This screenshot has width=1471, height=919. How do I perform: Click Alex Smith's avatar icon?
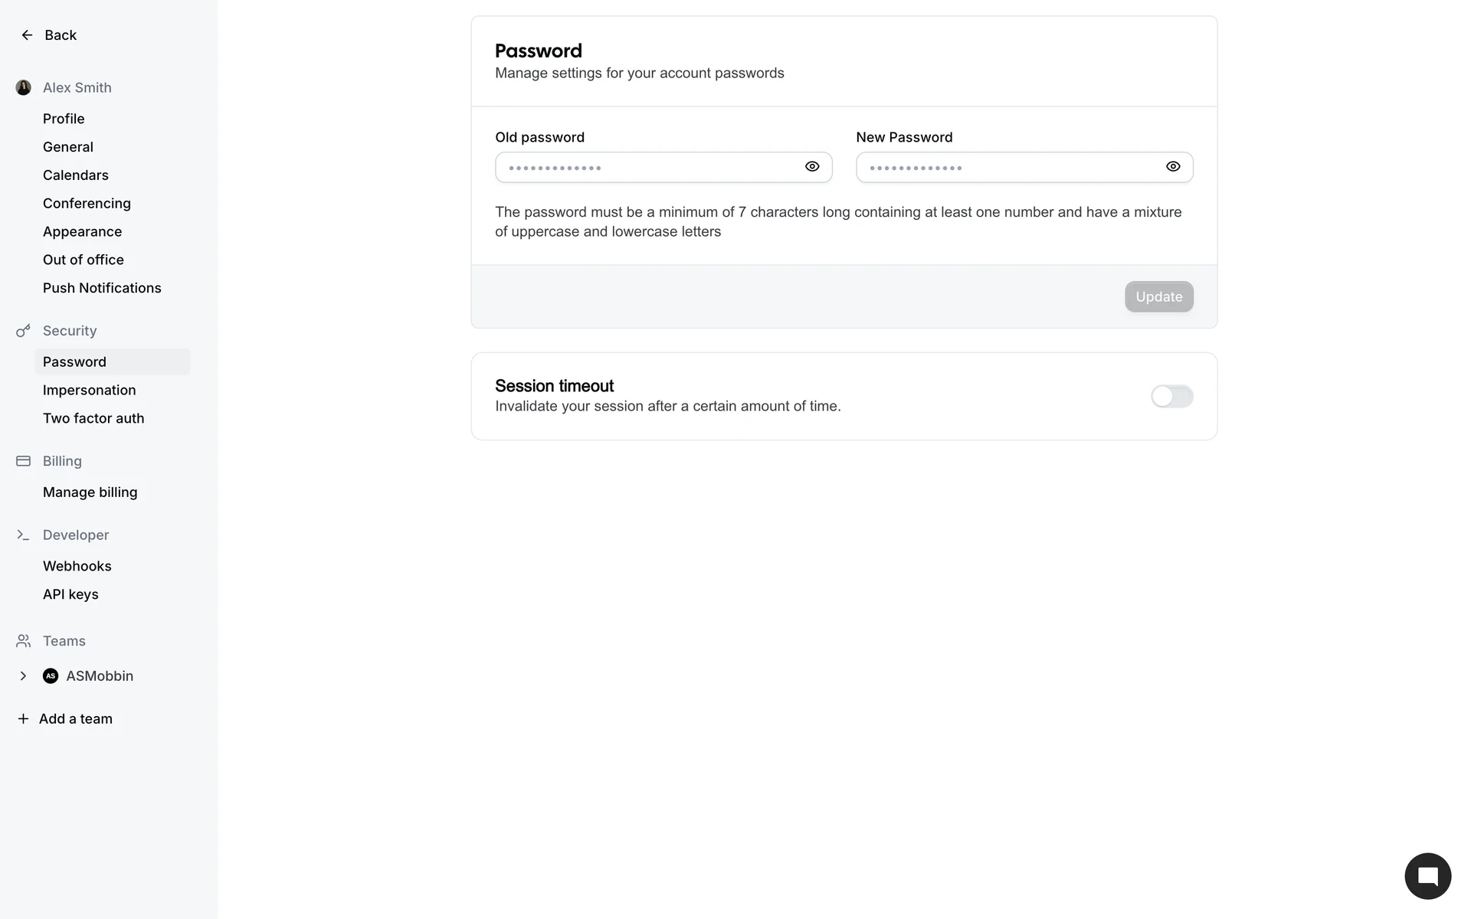(24, 88)
